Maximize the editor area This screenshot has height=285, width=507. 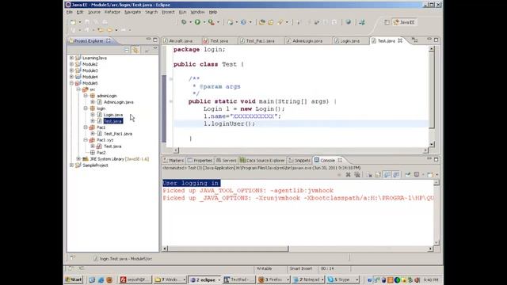point(436,40)
